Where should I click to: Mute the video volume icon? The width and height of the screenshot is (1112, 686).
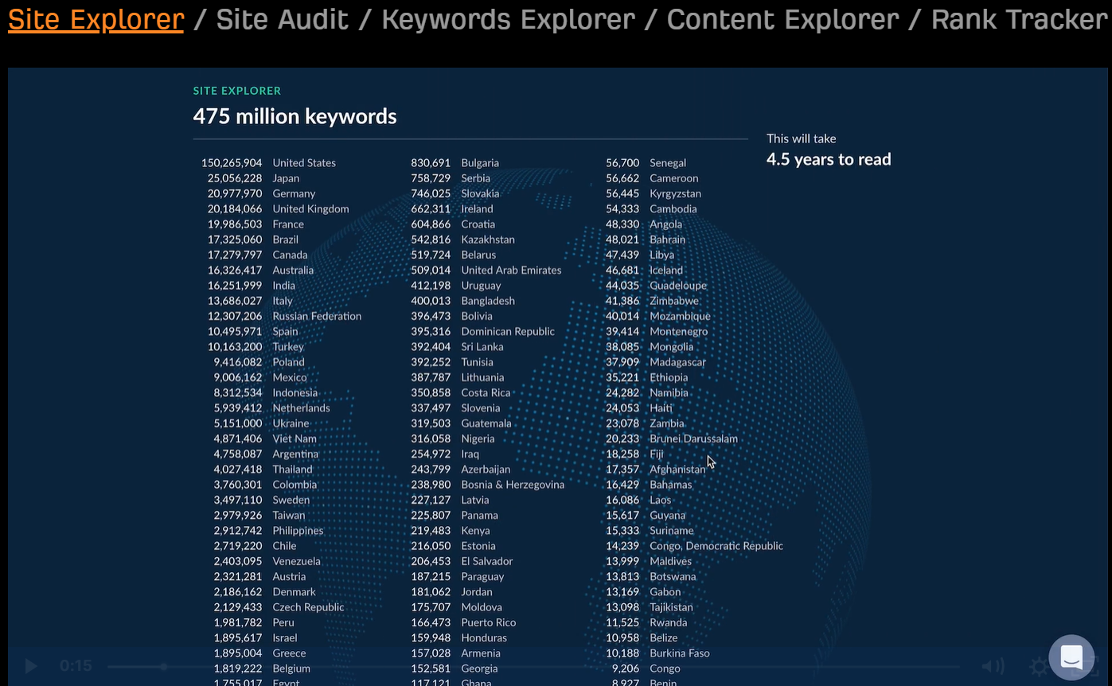click(x=993, y=666)
